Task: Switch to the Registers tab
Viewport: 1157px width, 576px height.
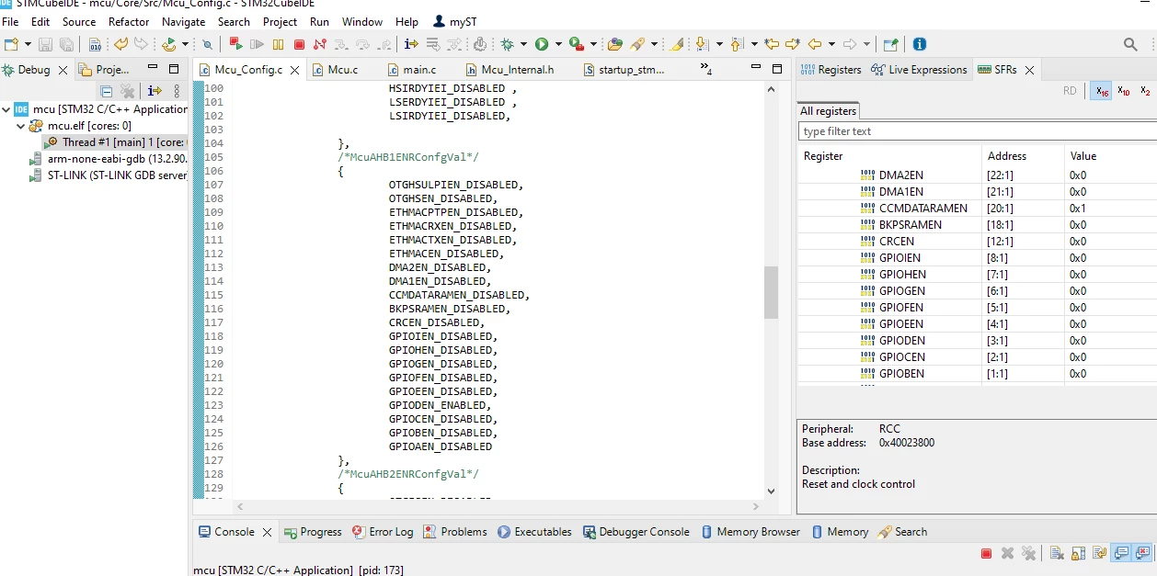Action: [831, 70]
